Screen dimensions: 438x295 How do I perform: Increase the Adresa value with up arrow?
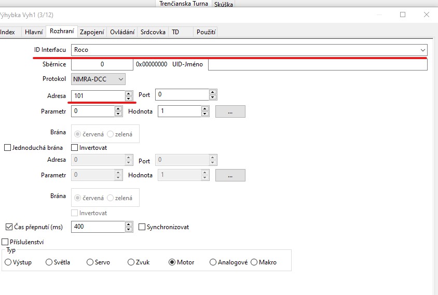[128, 93]
